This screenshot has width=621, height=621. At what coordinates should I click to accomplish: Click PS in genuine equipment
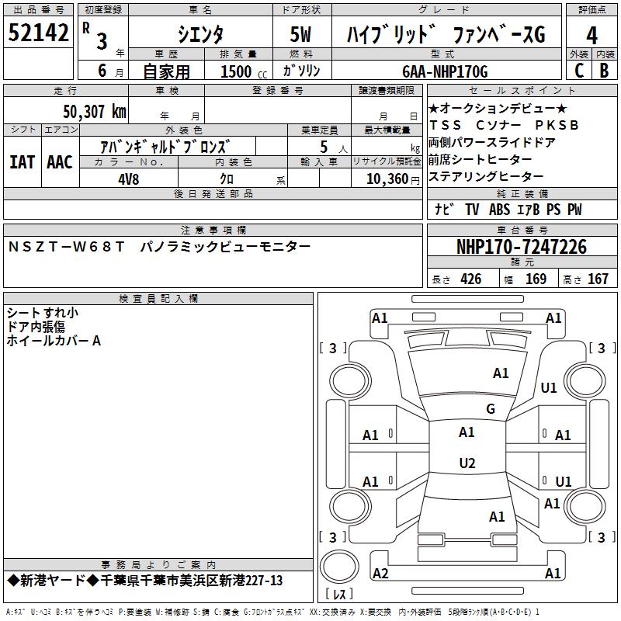(x=553, y=209)
